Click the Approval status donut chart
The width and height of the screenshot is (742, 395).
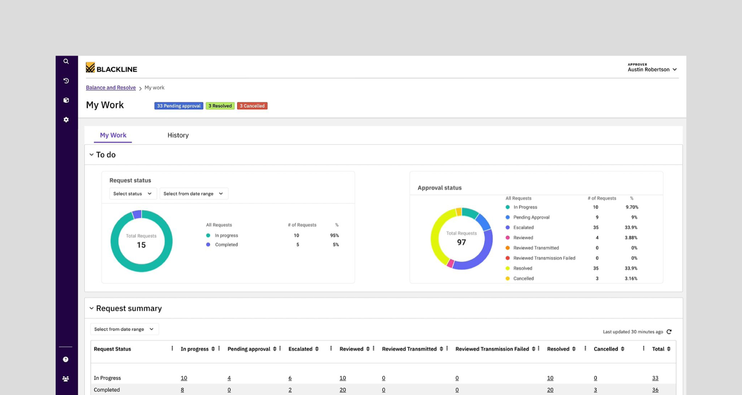(x=461, y=238)
